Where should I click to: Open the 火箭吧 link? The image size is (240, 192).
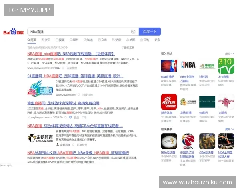coord(222,113)
